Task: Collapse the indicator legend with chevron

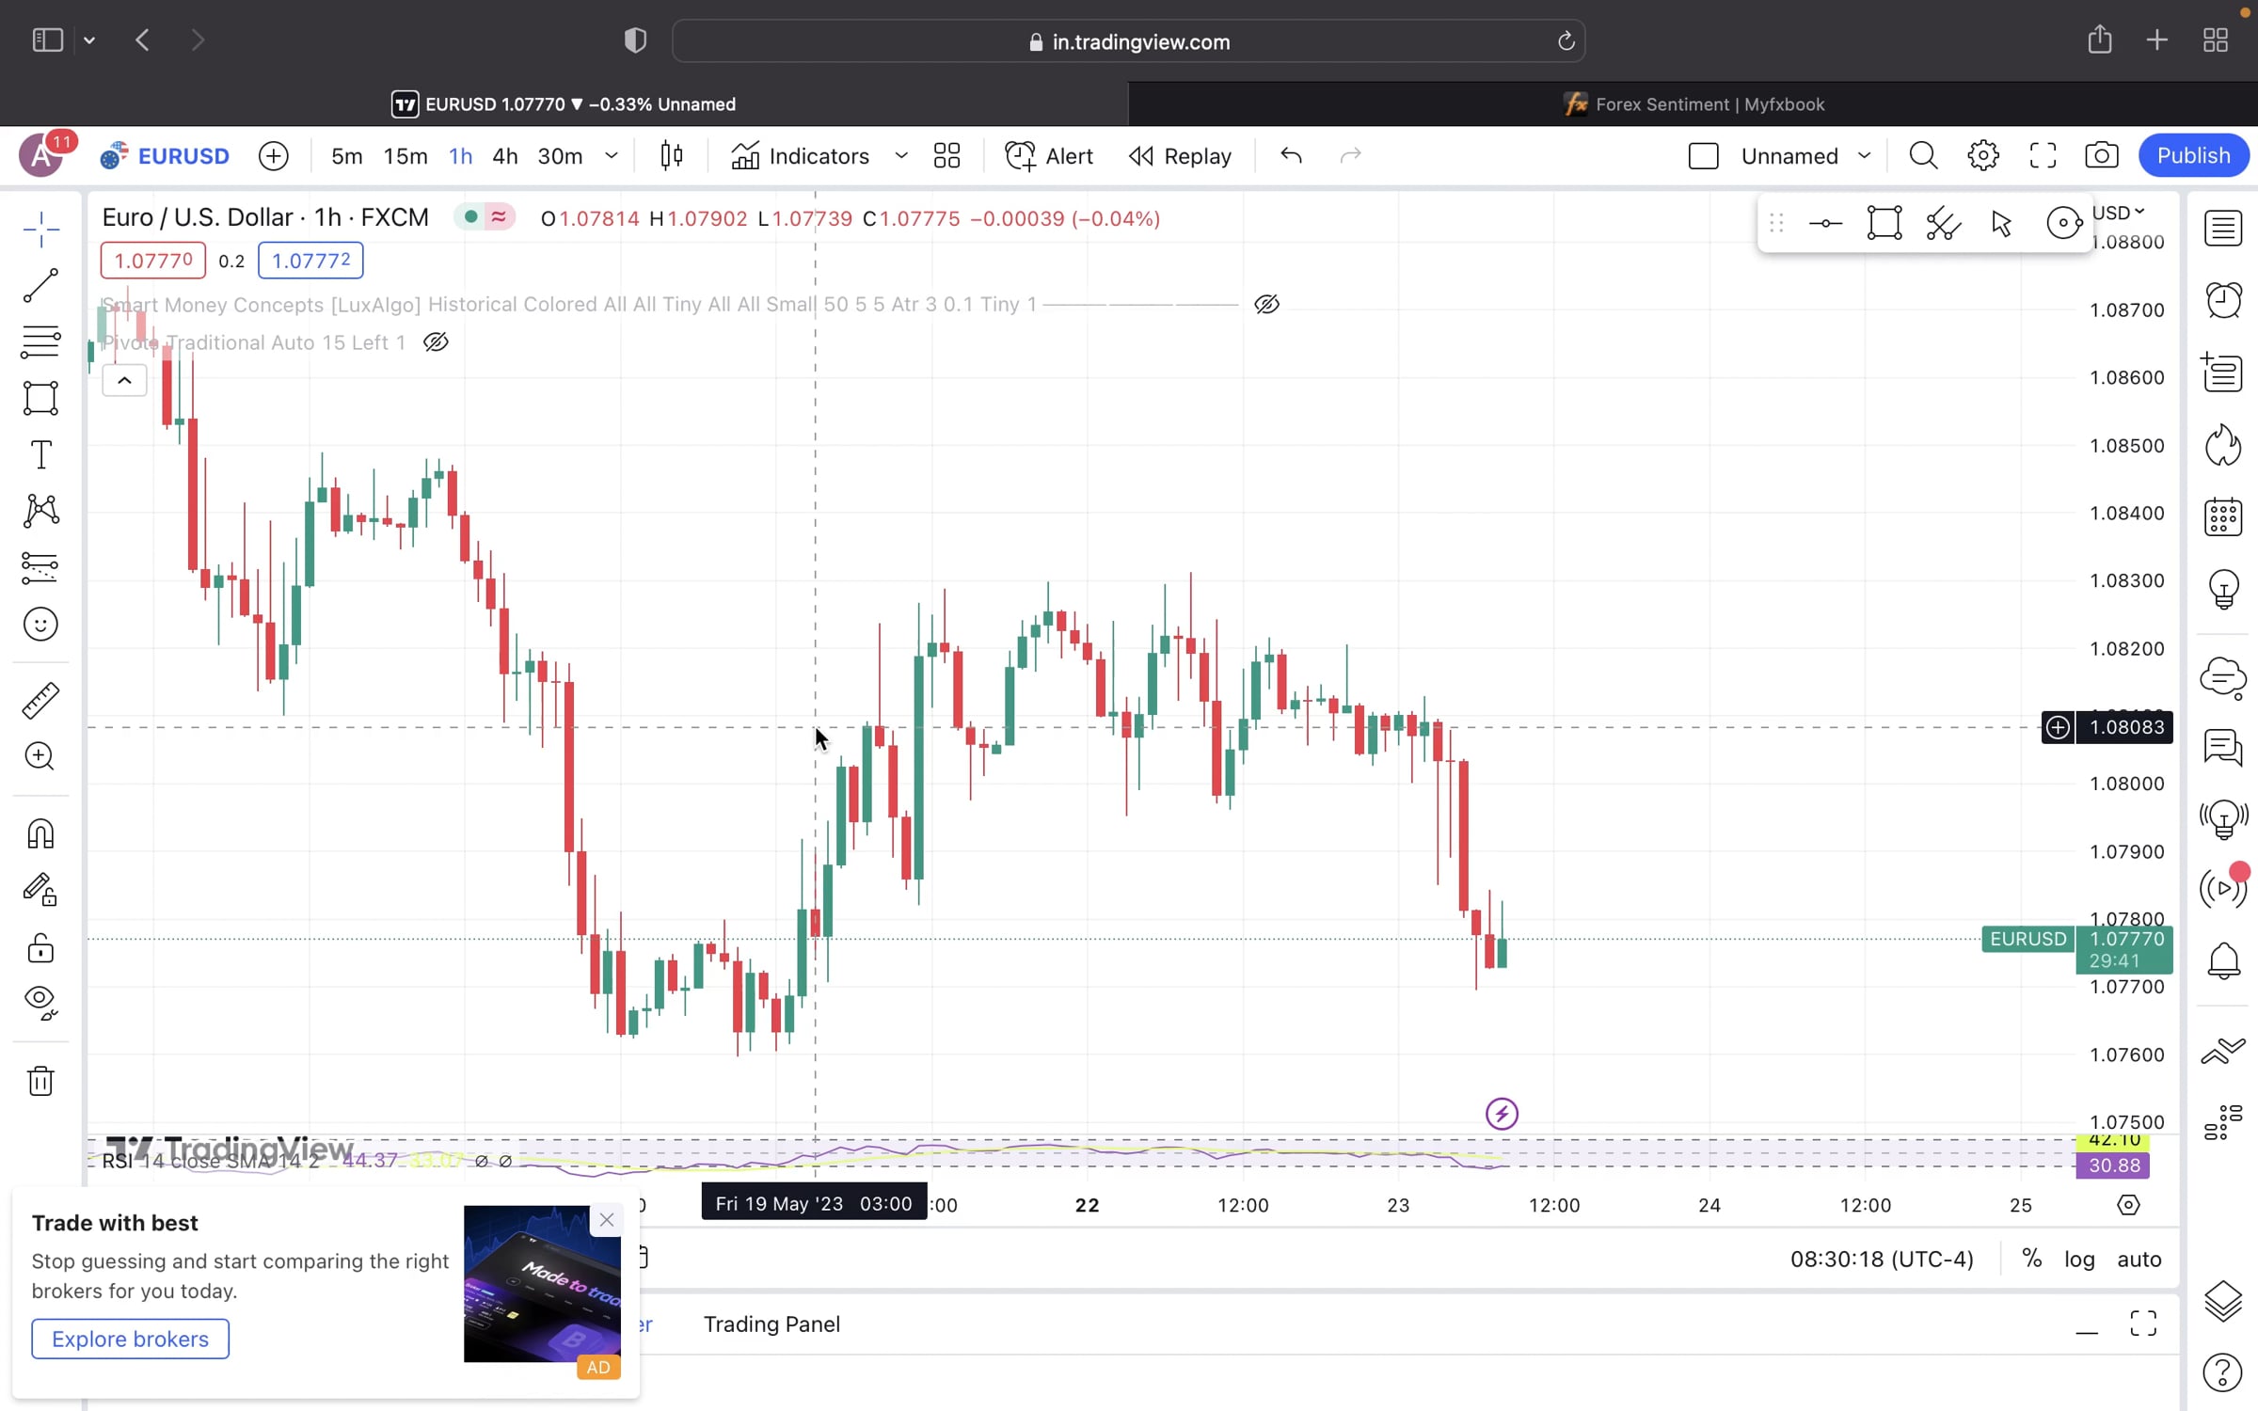Action: point(124,381)
